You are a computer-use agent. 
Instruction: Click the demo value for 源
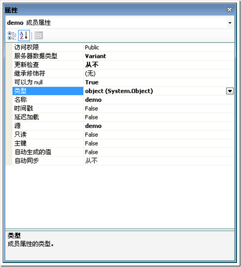tap(159, 126)
